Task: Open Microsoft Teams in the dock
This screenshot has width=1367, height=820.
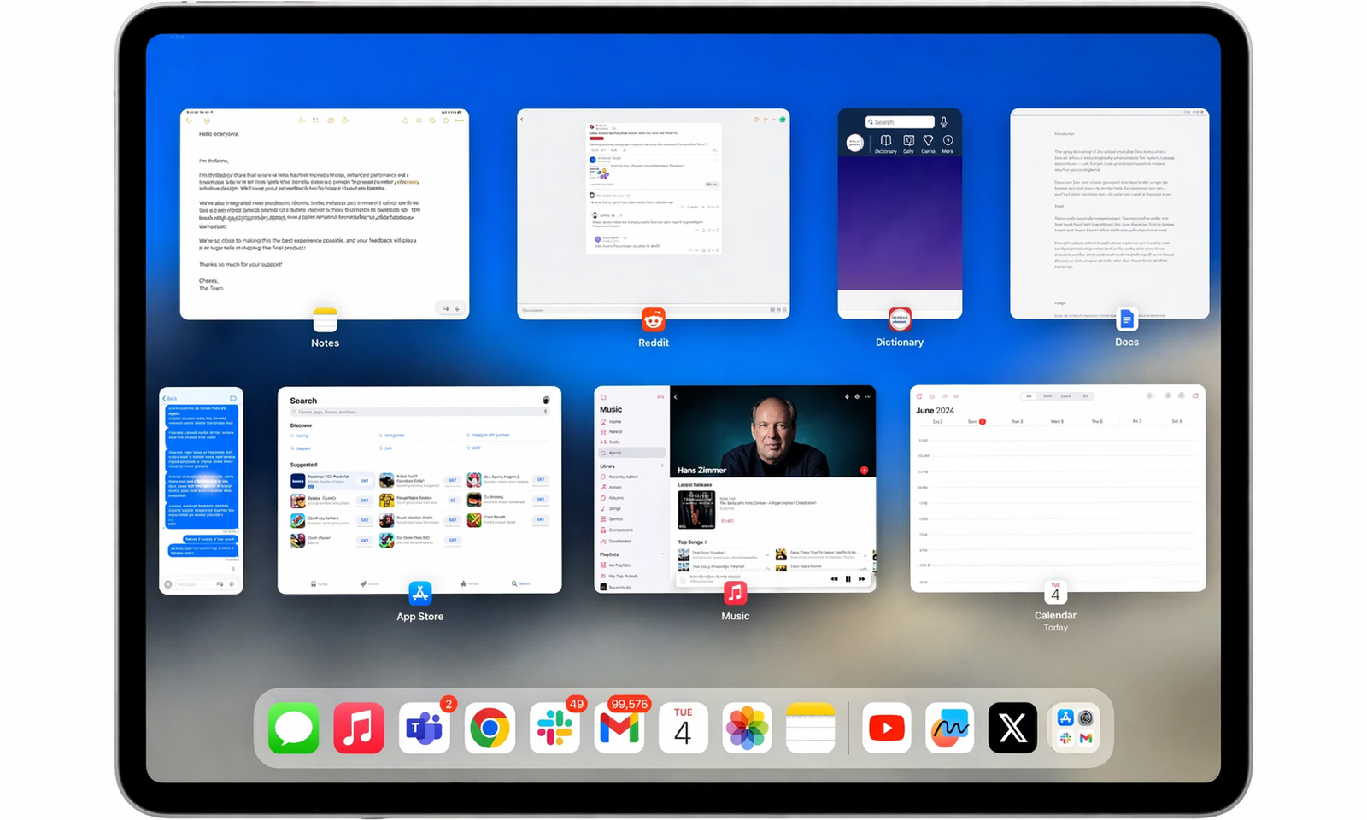Action: [x=425, y=729]
